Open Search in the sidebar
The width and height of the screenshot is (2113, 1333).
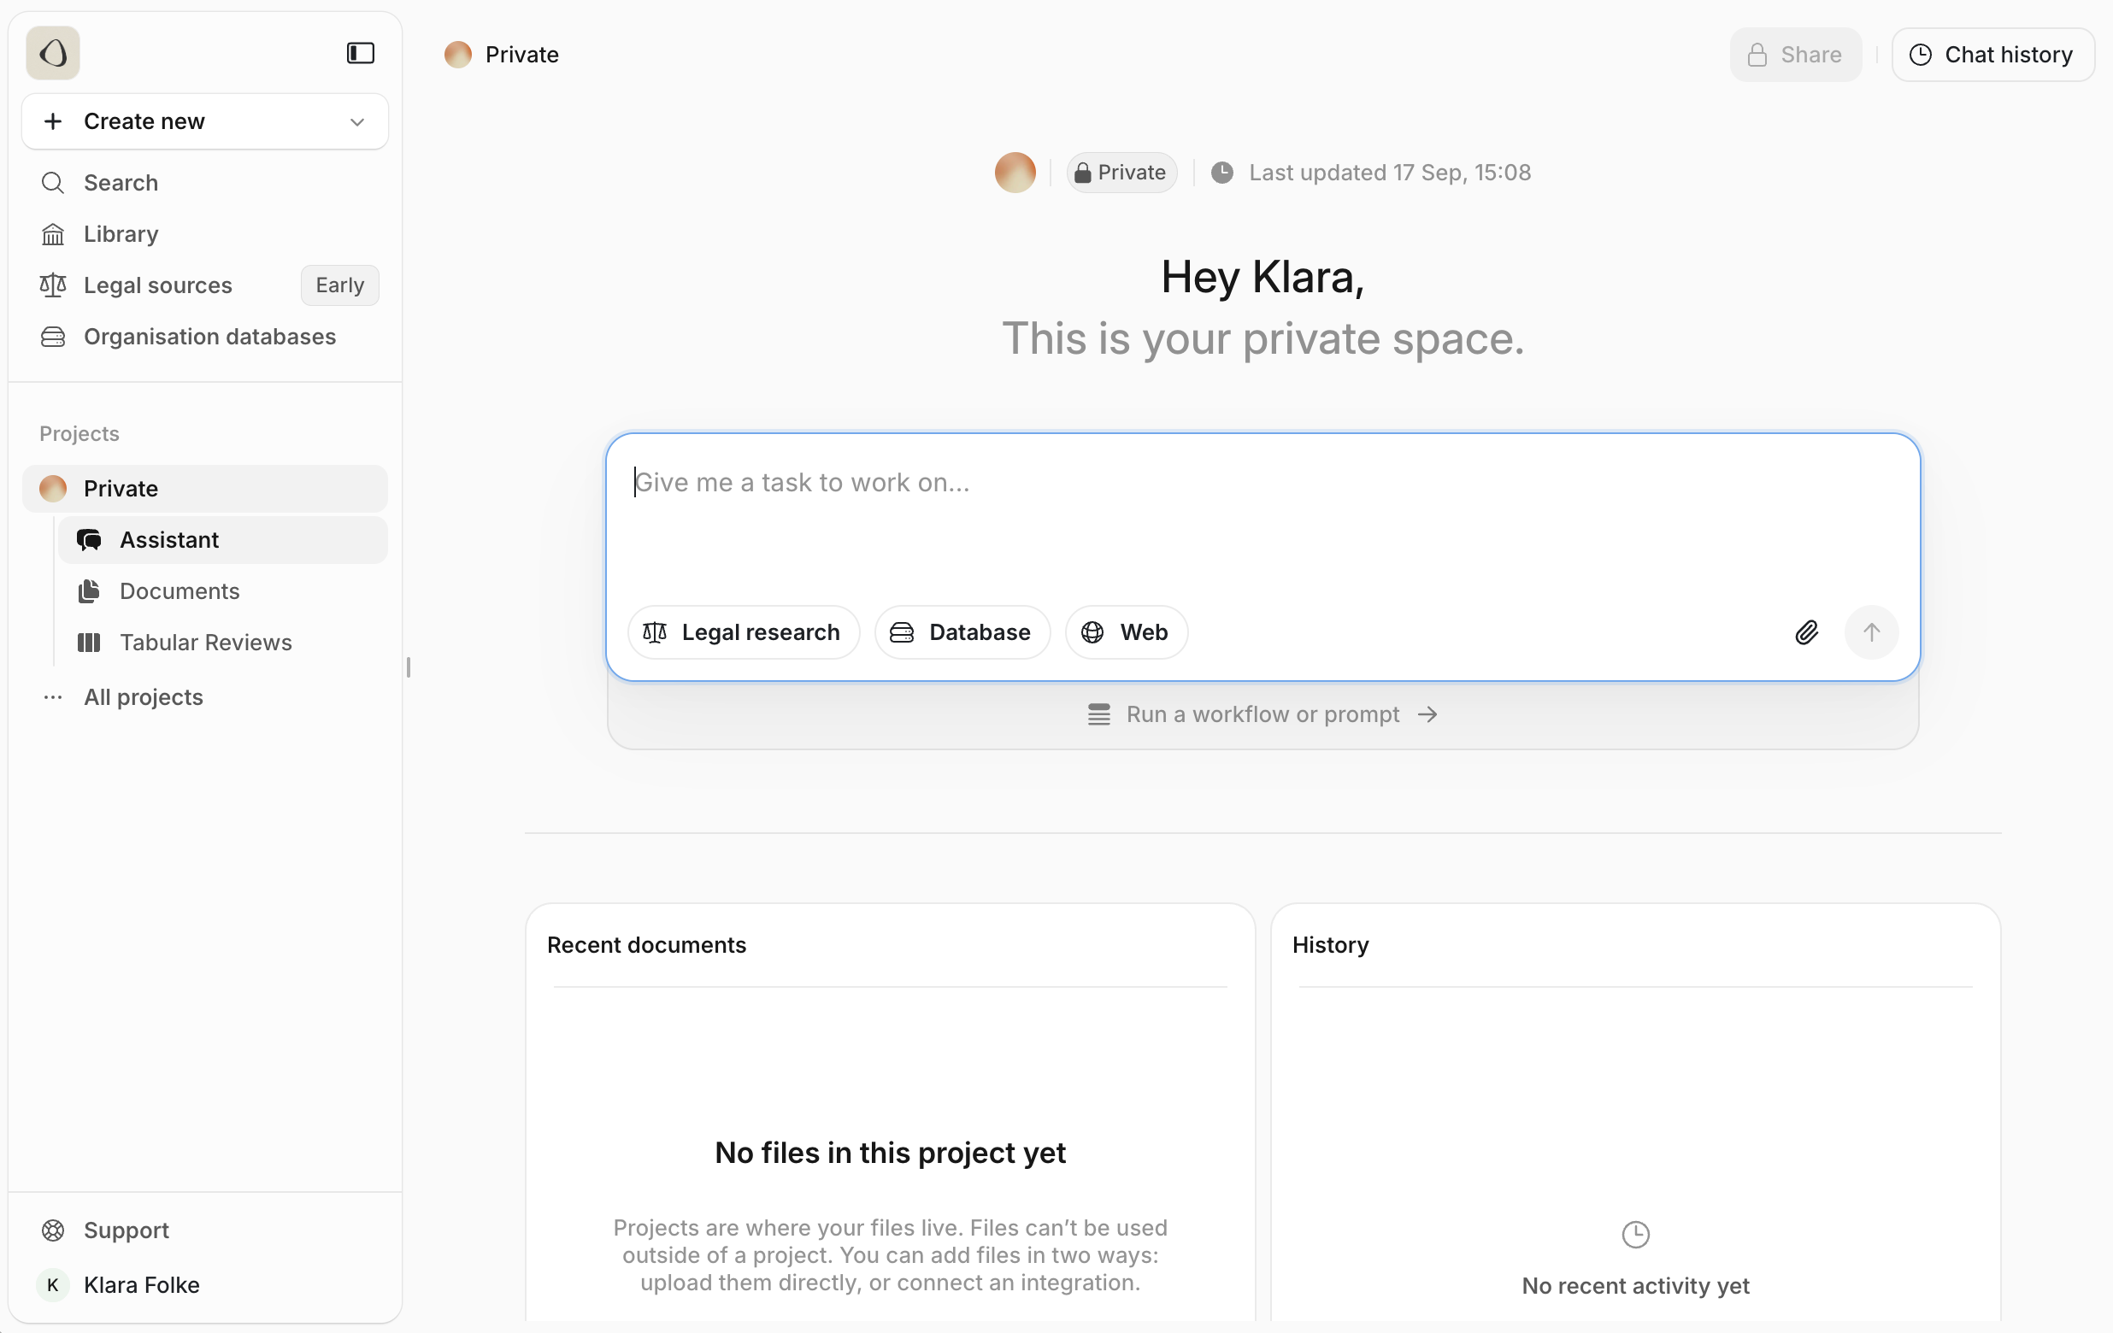click(121, 182)
